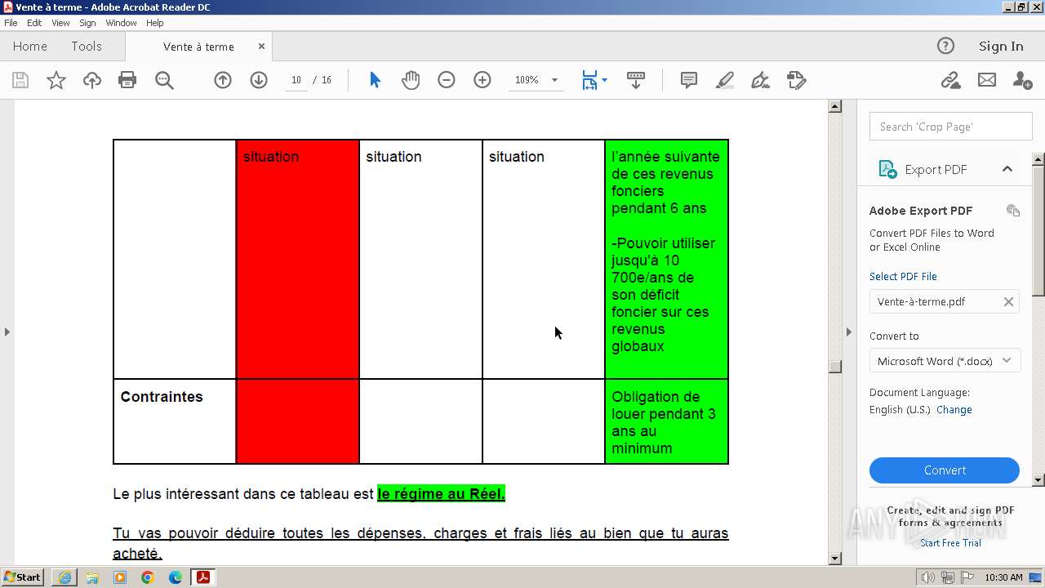Activate the Hand pan tool
1045x588 pixels.
point(411,80)
